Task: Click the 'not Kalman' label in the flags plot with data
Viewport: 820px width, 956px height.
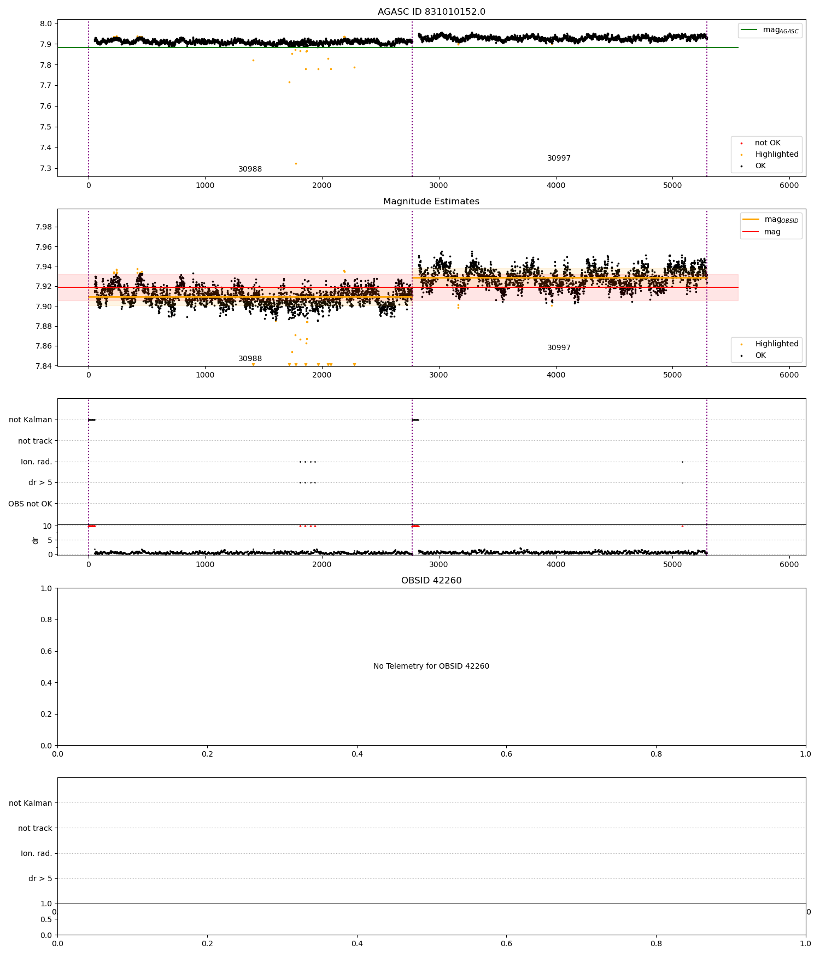Action: coord(31,420)
